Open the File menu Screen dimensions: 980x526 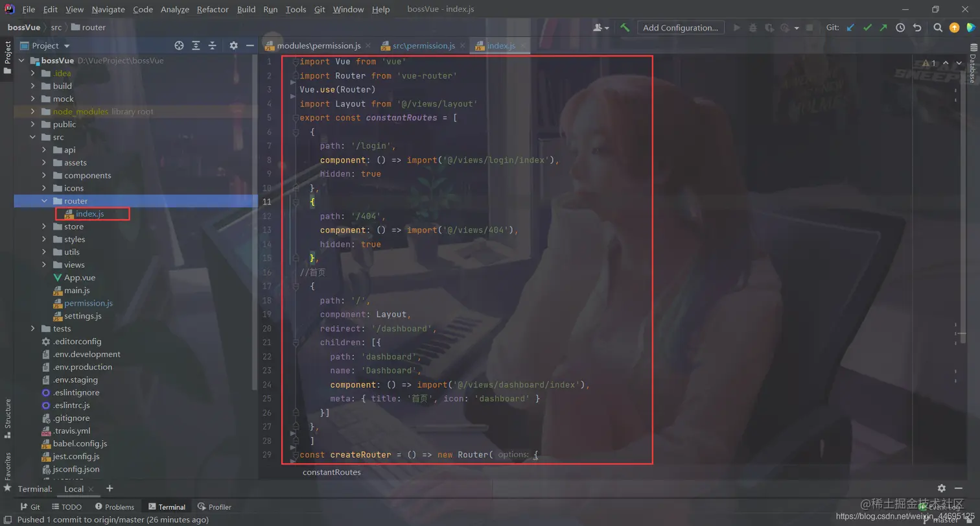click(x=29, y=9)
